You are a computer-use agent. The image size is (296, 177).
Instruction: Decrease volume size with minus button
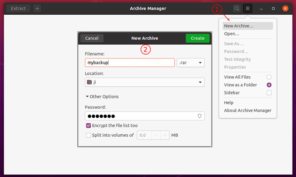pyautogui.click(x=156, y=135)
